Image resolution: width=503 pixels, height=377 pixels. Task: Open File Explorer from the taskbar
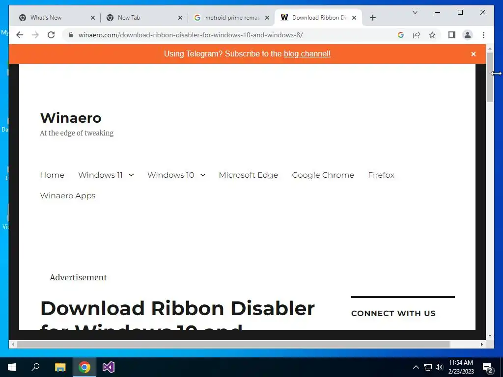60,367
